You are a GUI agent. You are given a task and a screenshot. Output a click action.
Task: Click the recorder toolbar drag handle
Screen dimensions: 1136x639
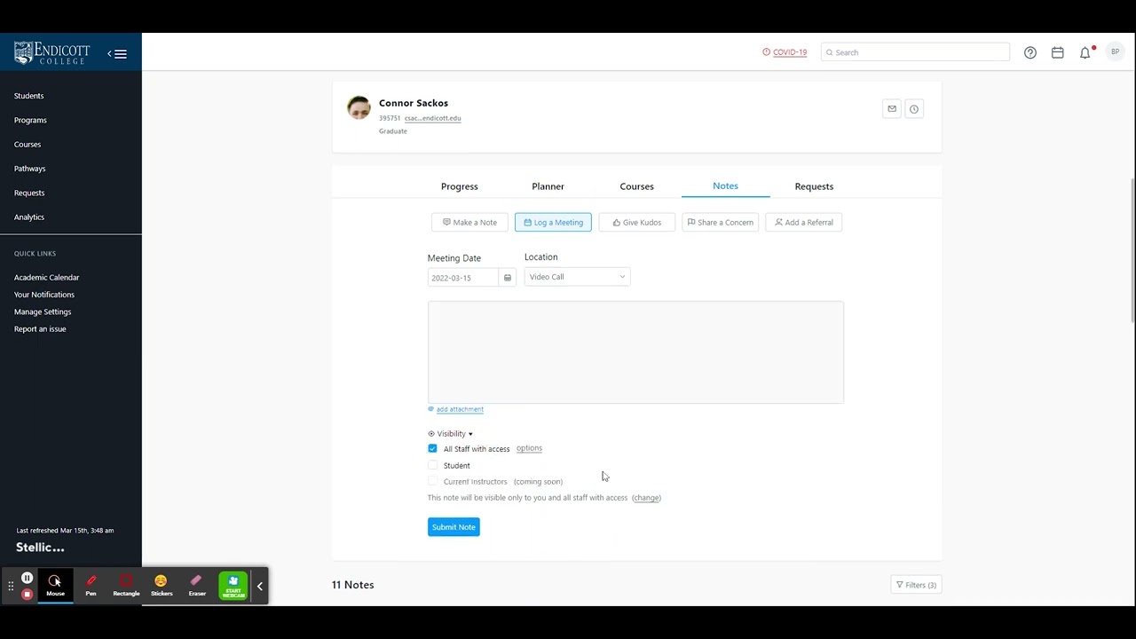pyautogui.click(x=11, y=586)
